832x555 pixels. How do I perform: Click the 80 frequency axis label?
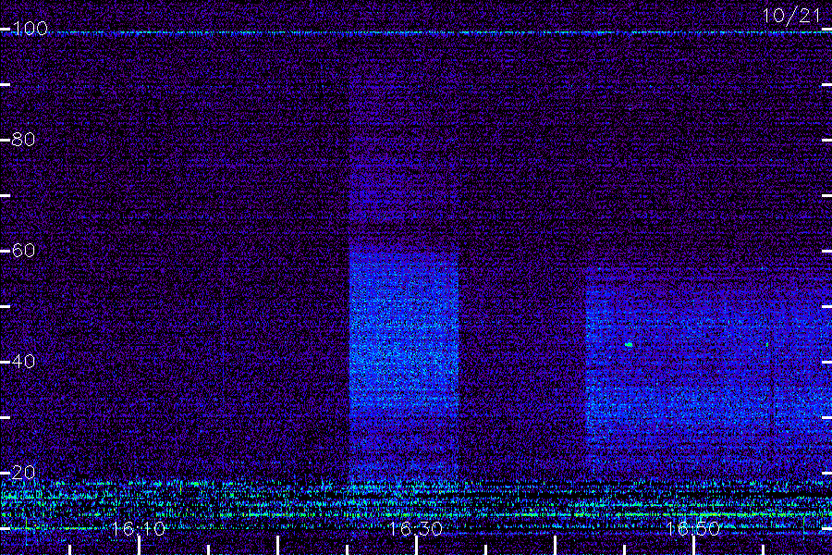point(23,139)
